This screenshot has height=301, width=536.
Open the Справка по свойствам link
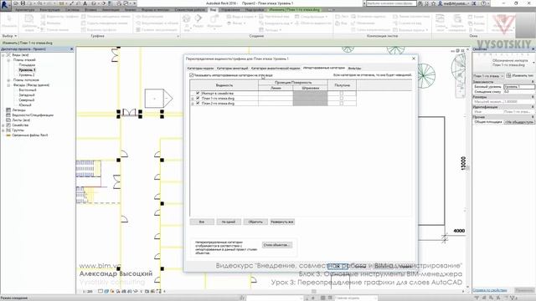click(489, 290)
